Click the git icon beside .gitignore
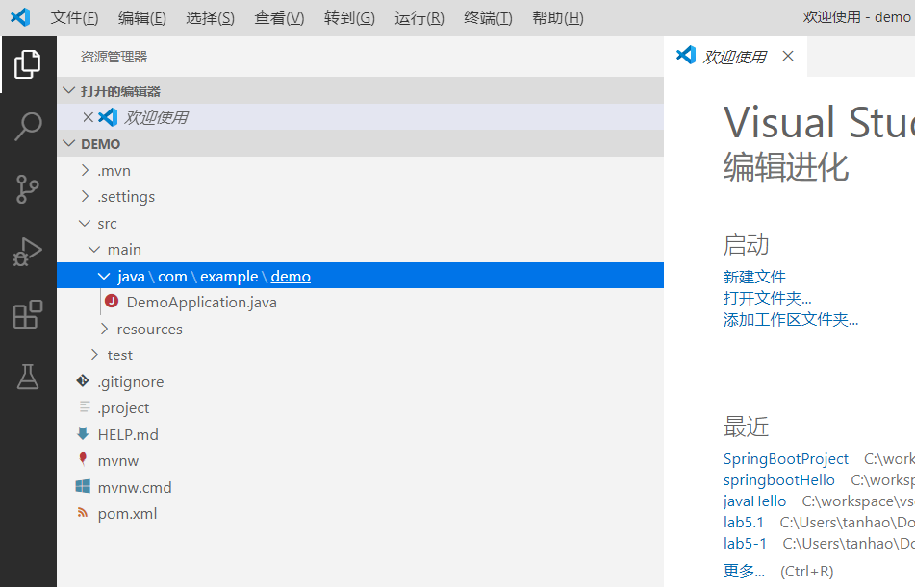The image size is (915, 587). 83,381
